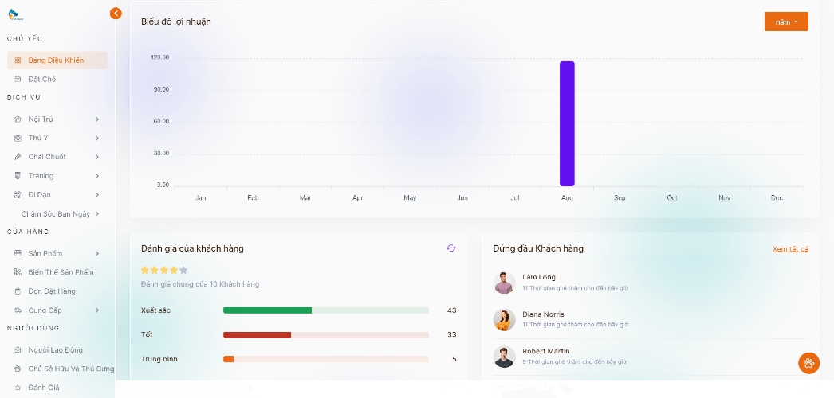Expand the Cung Cấp submenu chevron

tap(97, 310)
